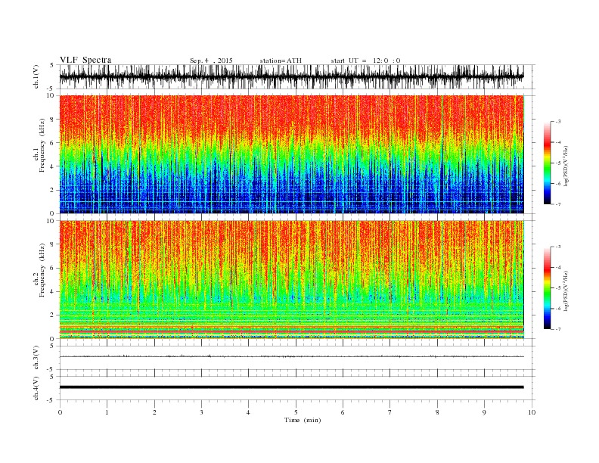Click the ch.1 "Frequency (kHz)" axis label

tap(42, 145)
